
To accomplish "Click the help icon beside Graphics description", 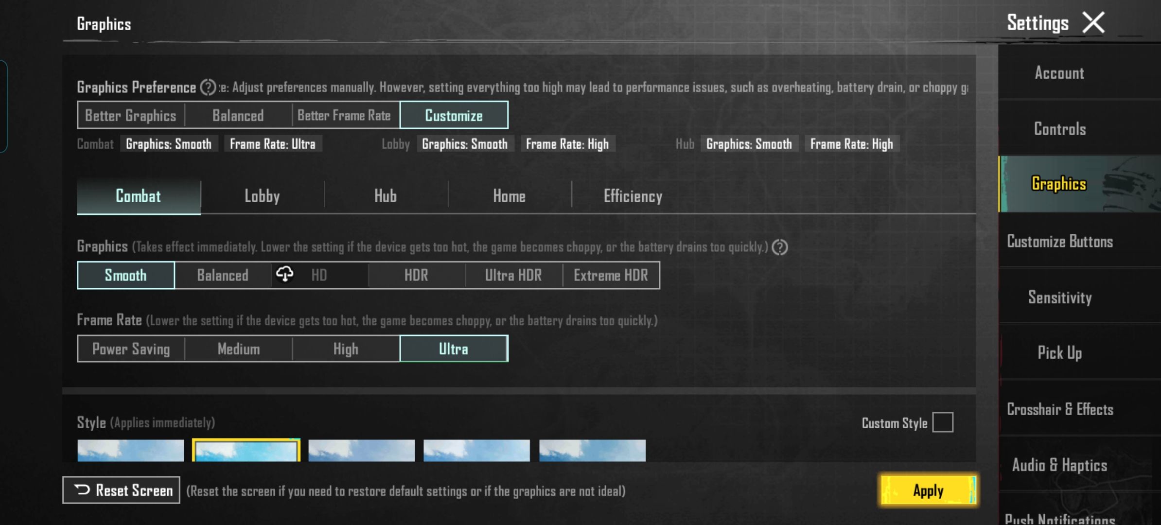I will click(x=780, y=247).
